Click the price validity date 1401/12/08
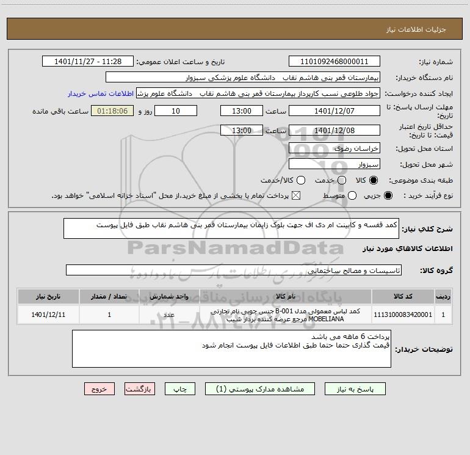Image resolution: width=470 pixels, height=455 pixels. (x=334, y=130)
